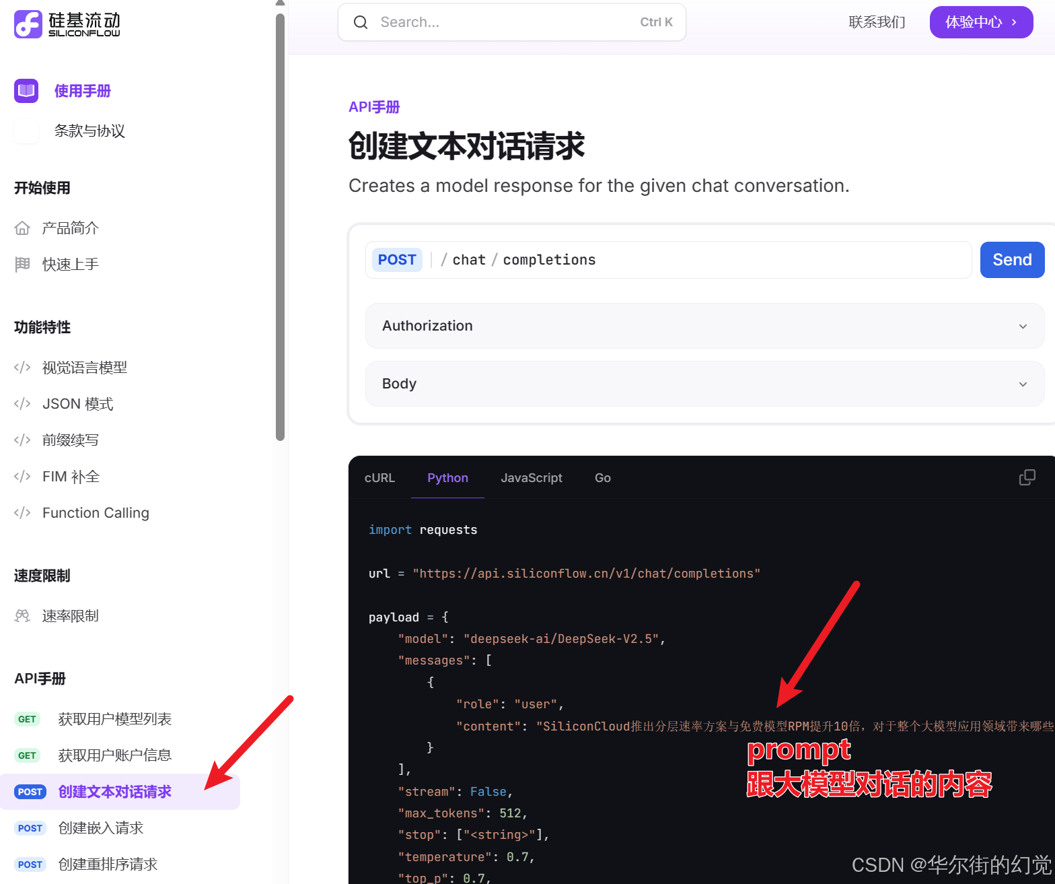This screenshot has height=884, width=1055.
Task: Click the GET badge for 获取用户模型列表
Action: pyautogui.click(x=28, y=719)
